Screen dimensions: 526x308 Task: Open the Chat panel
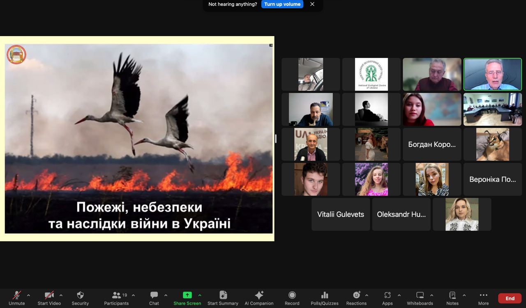[x=154, y=298]
